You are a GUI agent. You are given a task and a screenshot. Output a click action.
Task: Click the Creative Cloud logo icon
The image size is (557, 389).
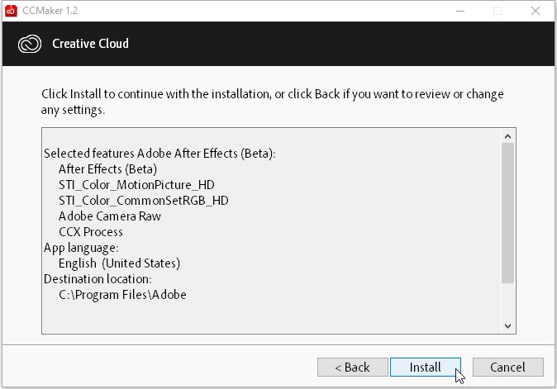30,44
